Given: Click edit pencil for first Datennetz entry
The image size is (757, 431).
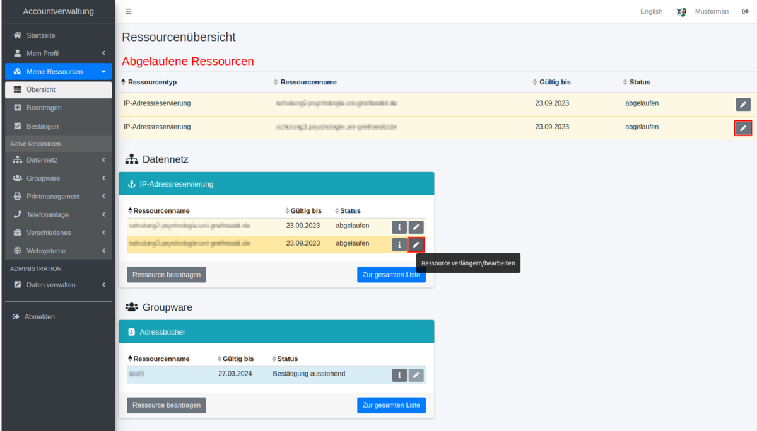Looking at the screenshot, I should tap(416, 227).
